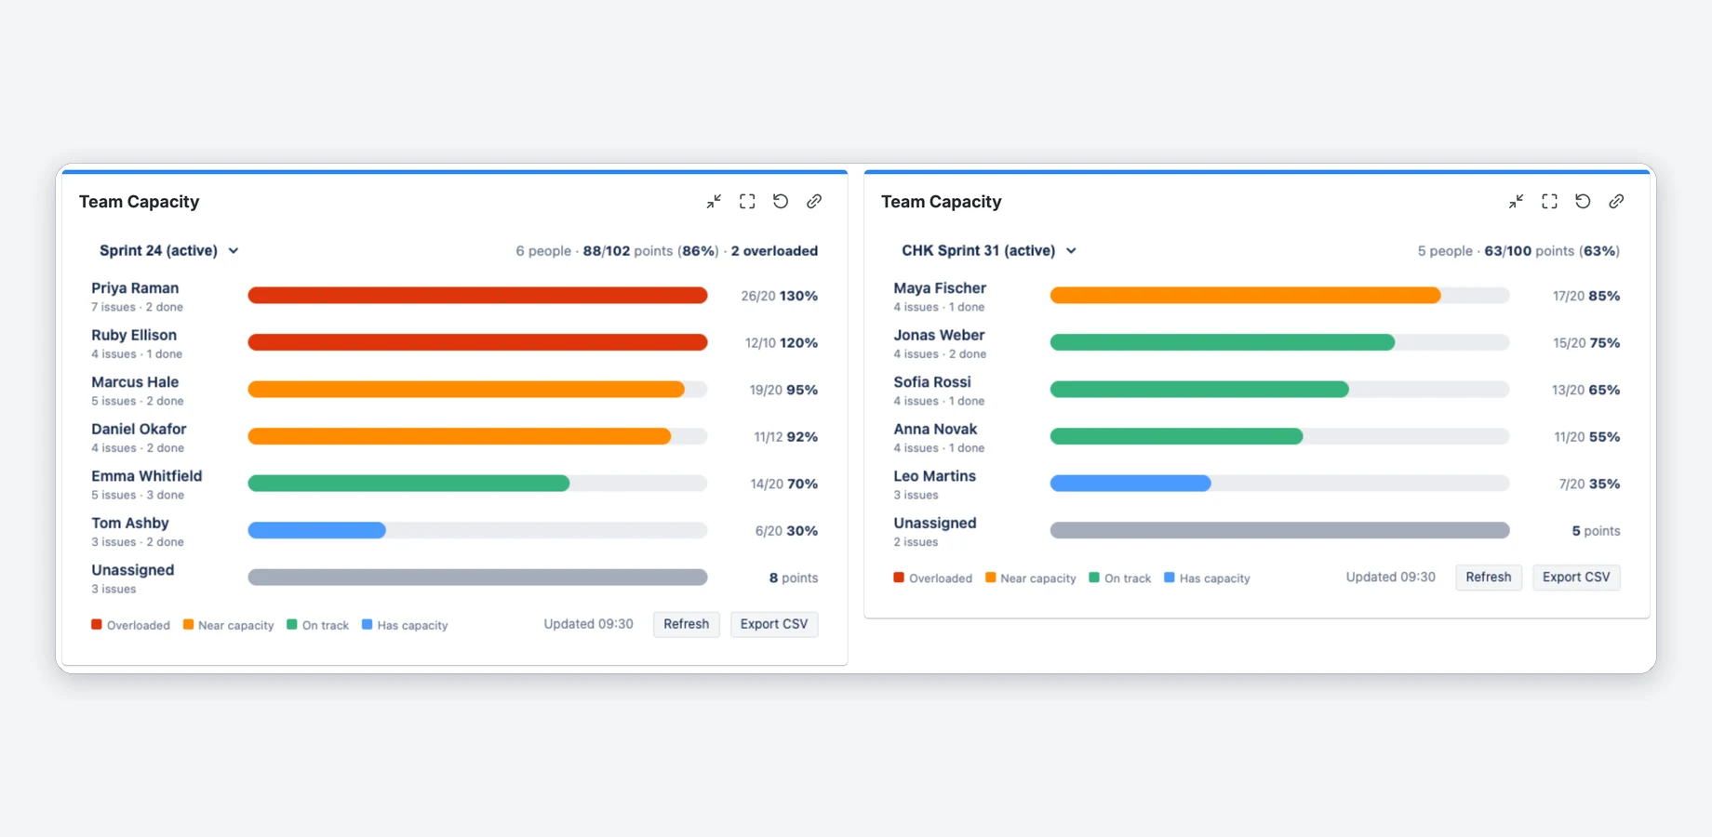
Task: Click '2 overloaded' summary text
Action: (774, 251)
